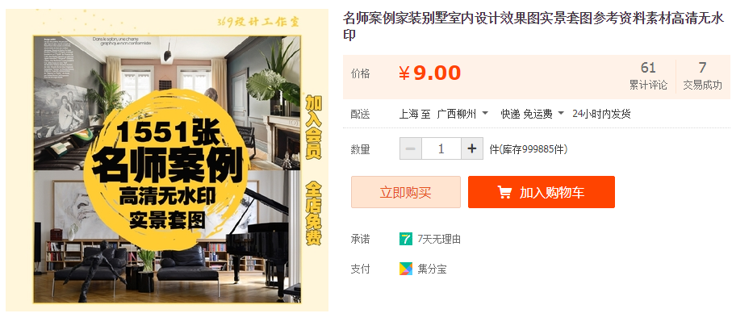The width and height of the screenshot is (732, 330).
Task: Open the 7 交易成功 transactions tab
Action: (x=703, y=76)
